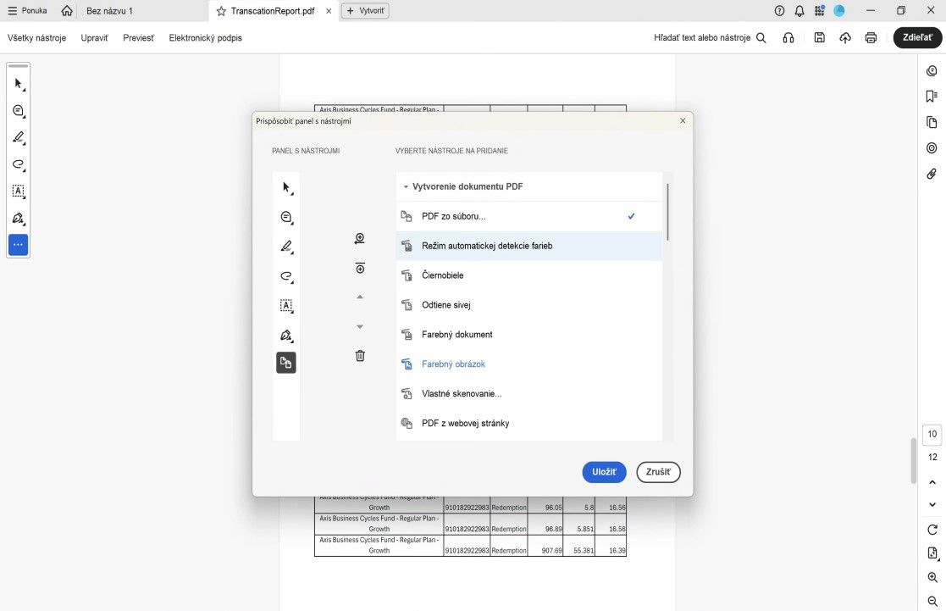Select the arrow tool in dialog toolbar panel
This screenshot has width=946, height=611.
[x=286, y=188]
